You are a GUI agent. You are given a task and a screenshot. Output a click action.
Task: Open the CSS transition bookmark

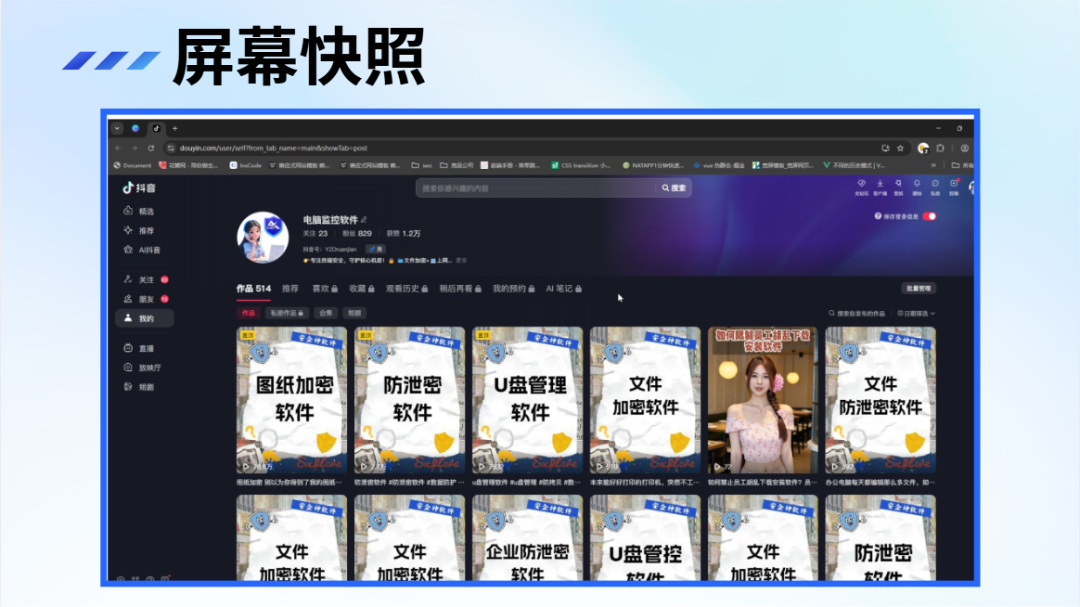point(581,165)
